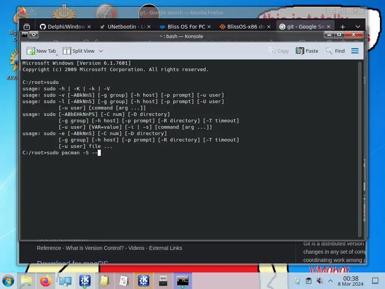Screen dimensions: 385x289
Task: Close the BlissOS-x86 tab
Action: [269, 27]
